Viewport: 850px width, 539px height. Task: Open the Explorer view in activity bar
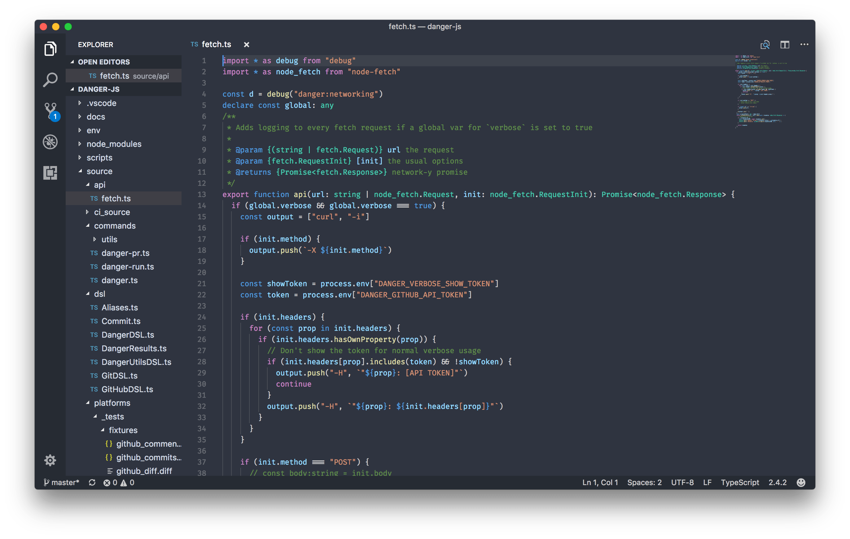(50, 49)
